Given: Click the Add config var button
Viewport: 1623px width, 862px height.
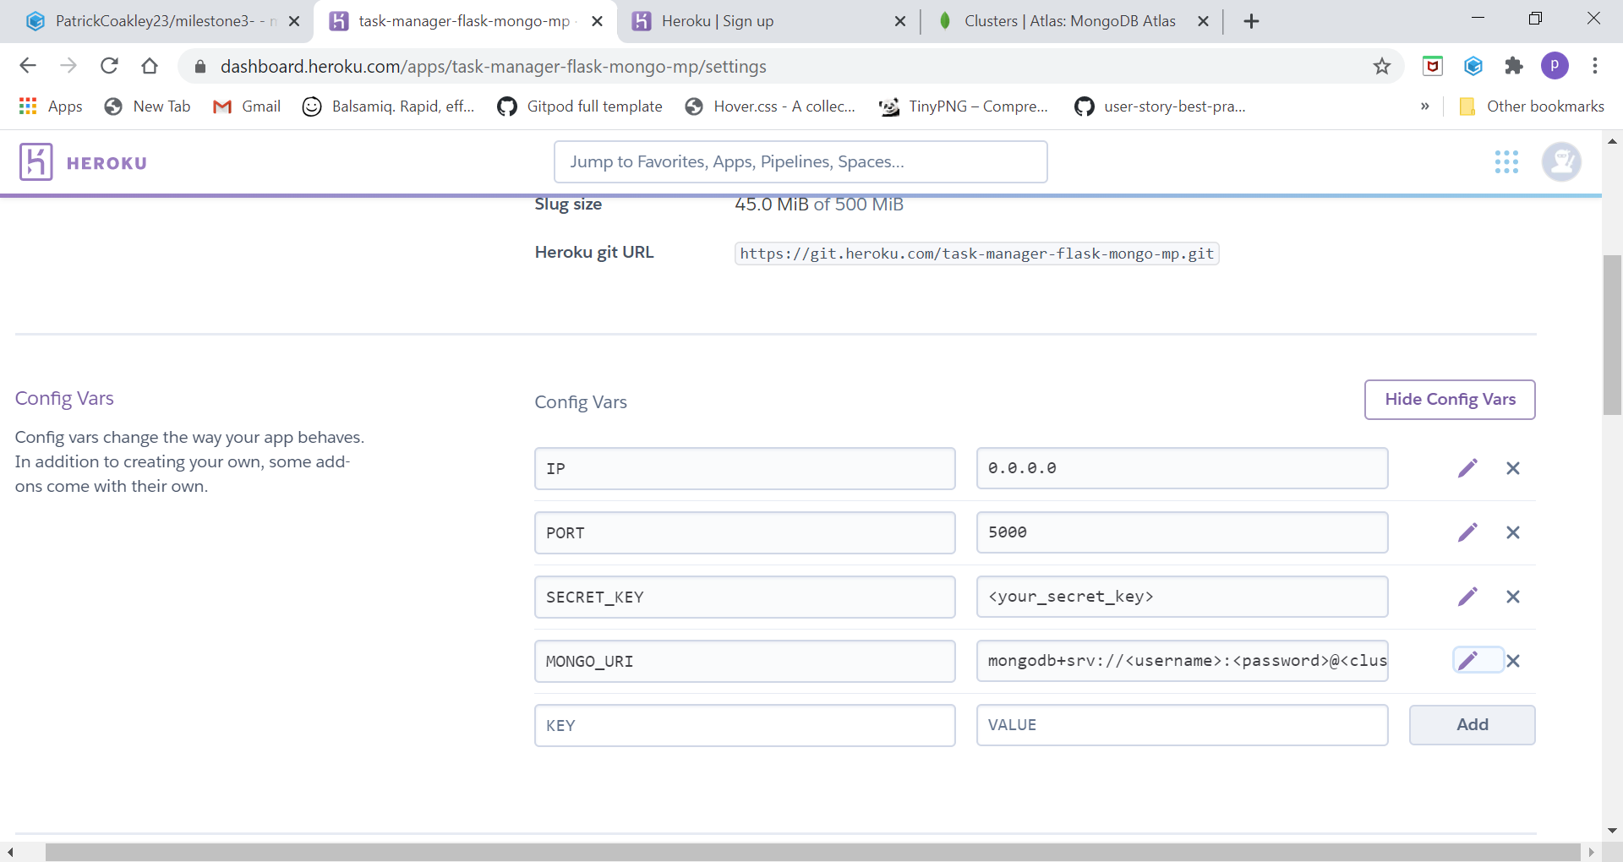Looking at the screenshot, I should tap(1472, 725).
